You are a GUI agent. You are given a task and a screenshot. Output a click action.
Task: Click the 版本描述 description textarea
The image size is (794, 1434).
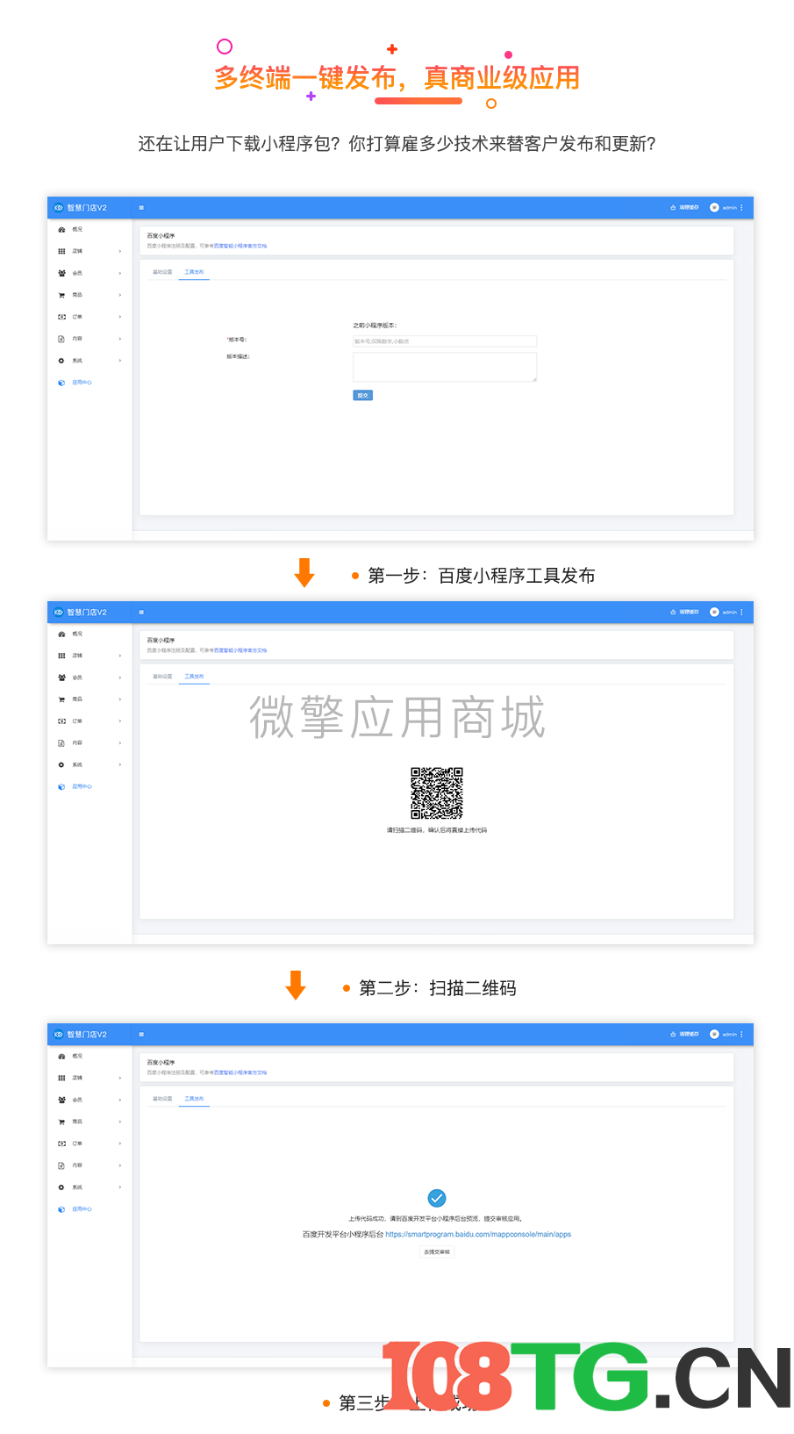[x=445, y=368]
